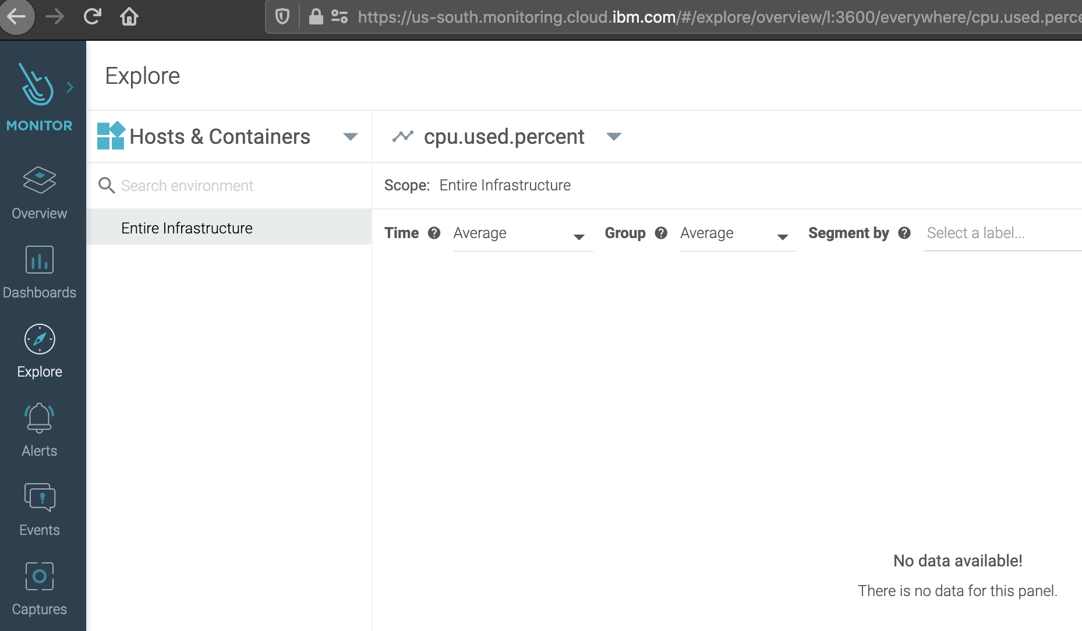Click the Captures label in sidebar
The image size is (1082, 631).
point(40,609)
